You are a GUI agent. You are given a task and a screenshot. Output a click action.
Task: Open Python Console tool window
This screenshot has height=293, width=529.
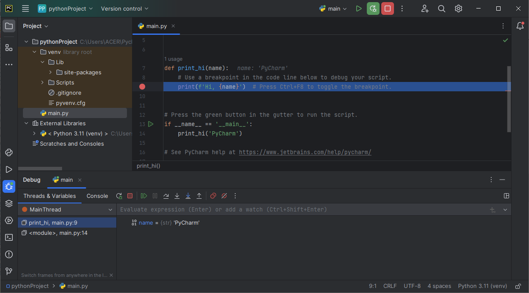[x=9, y=152]
